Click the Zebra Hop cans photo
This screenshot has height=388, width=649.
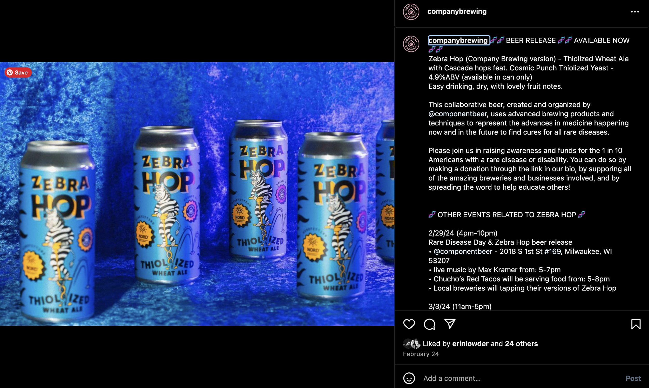click(x=197, y=194)
